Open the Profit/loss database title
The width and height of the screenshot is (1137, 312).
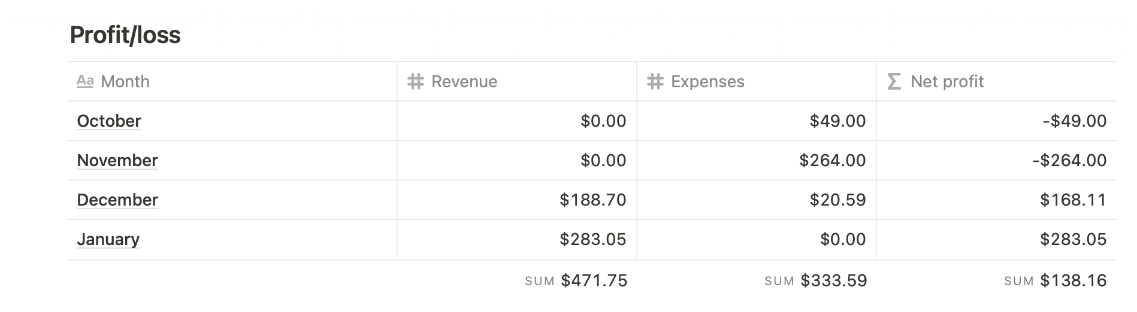(125, 35)
